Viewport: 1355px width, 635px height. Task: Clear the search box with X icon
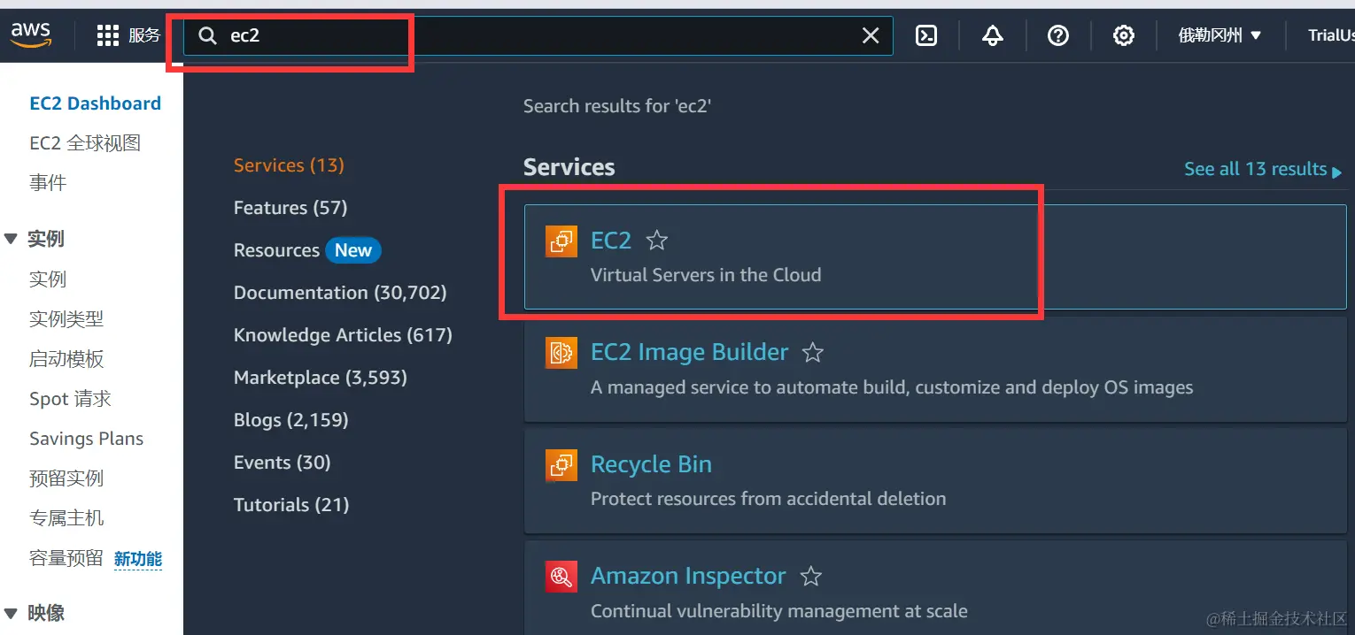click(x=871, y=35)
